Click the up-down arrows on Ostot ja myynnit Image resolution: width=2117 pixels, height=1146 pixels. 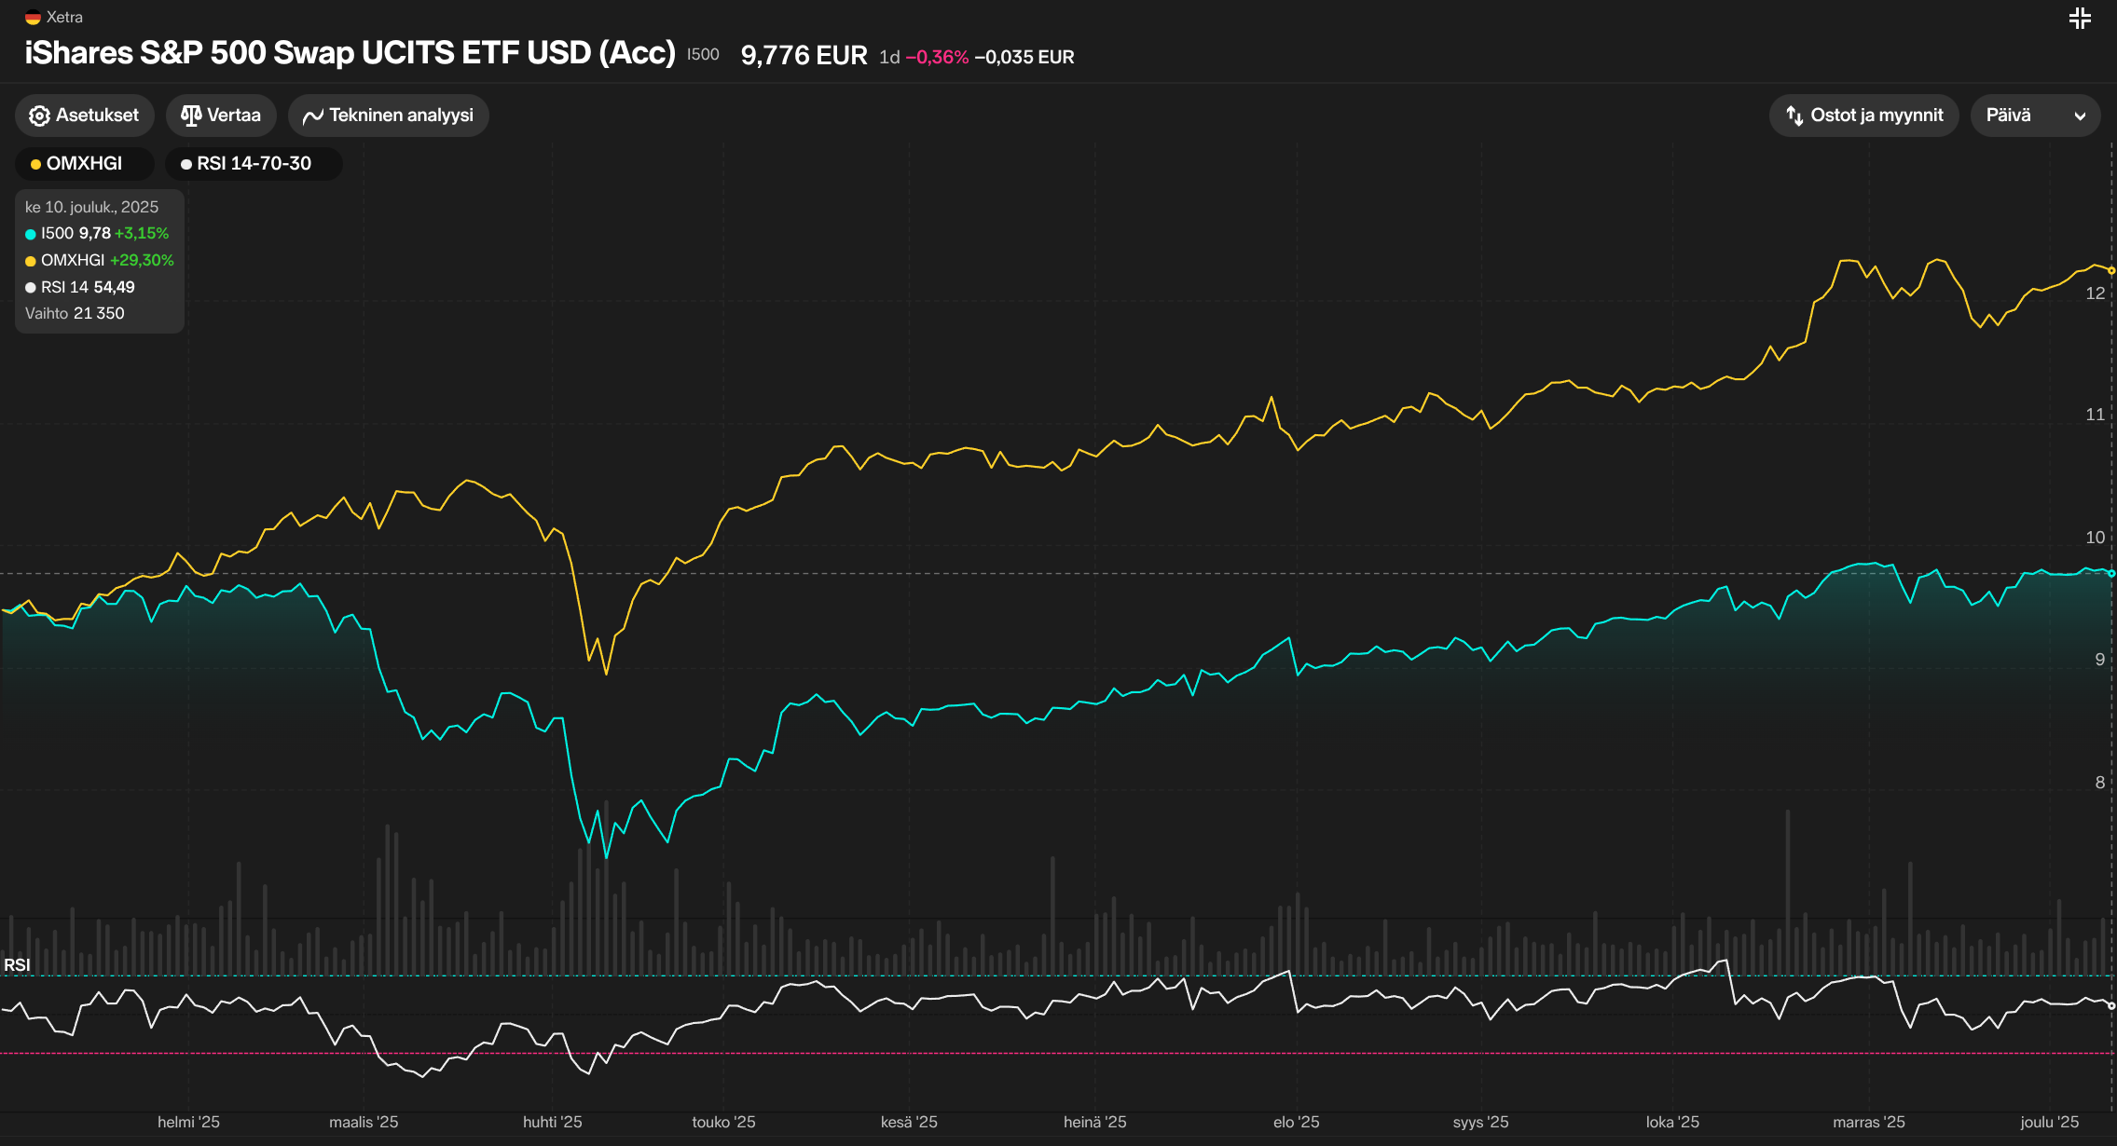(1794, 116)
